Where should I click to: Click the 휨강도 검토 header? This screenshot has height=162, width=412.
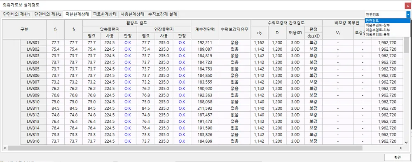coord(137,23)
